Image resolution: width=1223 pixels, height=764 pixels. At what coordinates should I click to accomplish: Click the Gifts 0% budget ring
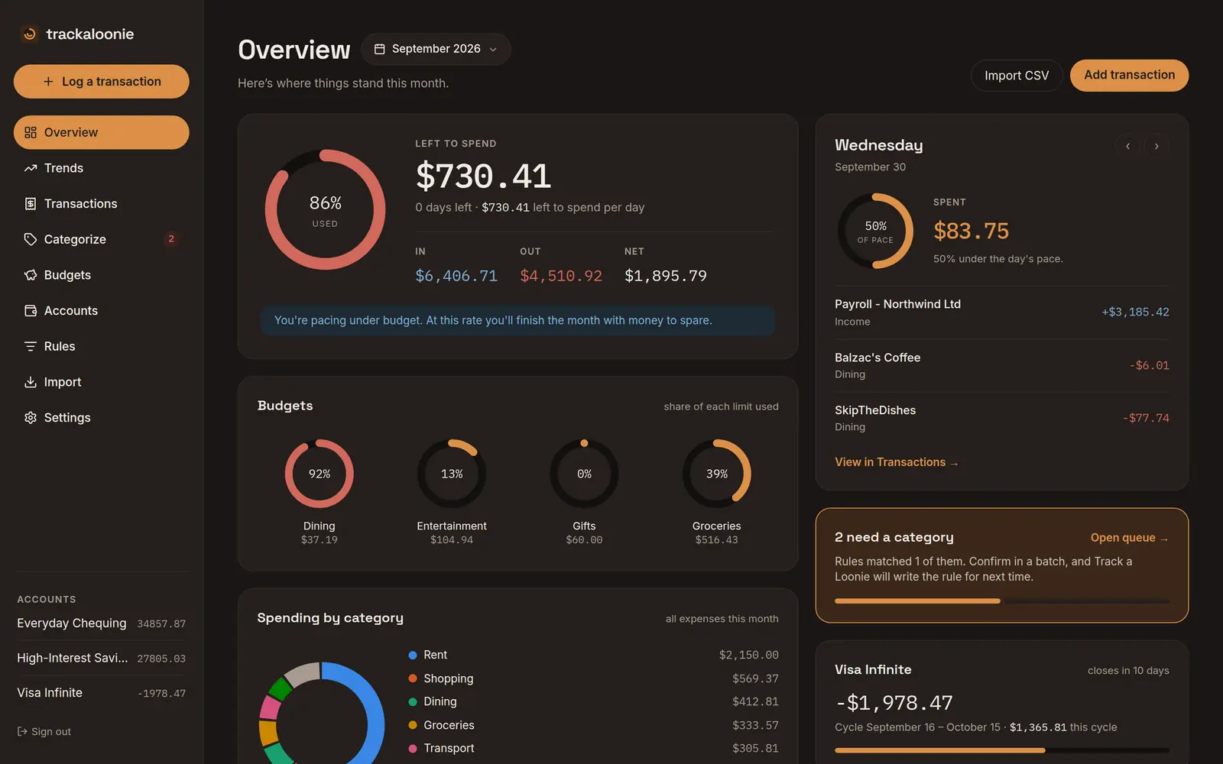[584, 474]
